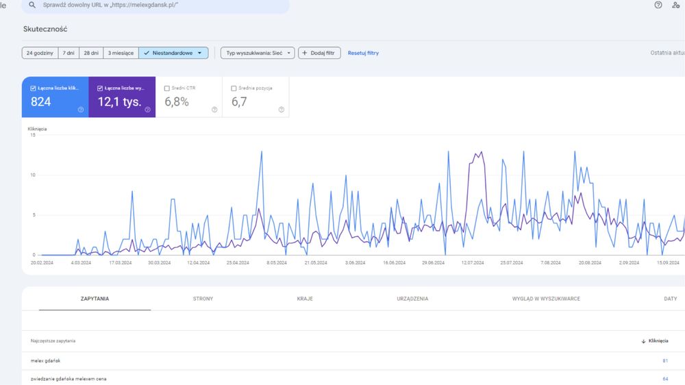This screenshot has height=385, width=685.
Task: Click the magnifier icon in the URL search bar
Action: [32, 5]
